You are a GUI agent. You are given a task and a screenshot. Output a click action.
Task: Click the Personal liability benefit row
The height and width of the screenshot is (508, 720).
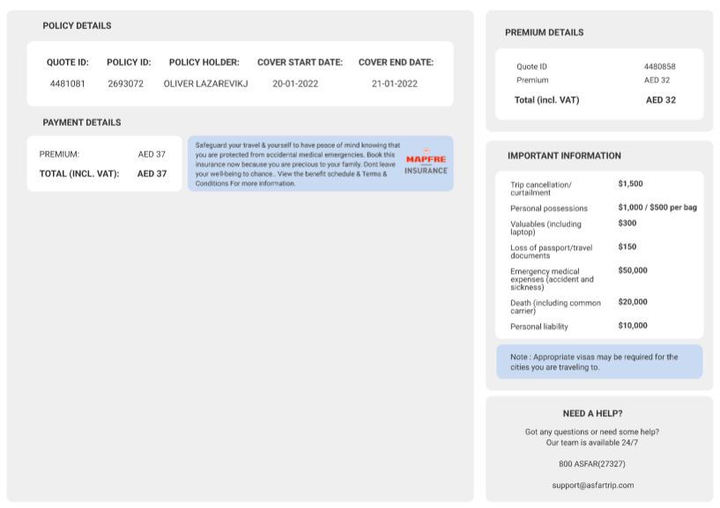[x=599, y=327]
